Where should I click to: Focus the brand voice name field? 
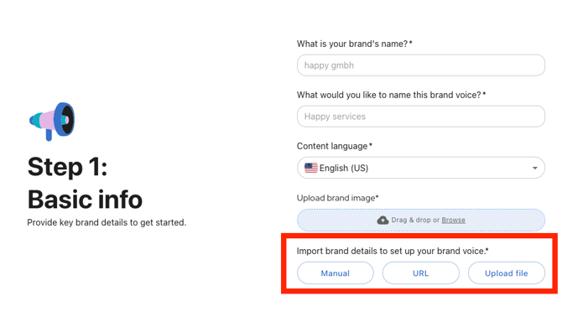(x=421, y=117)
